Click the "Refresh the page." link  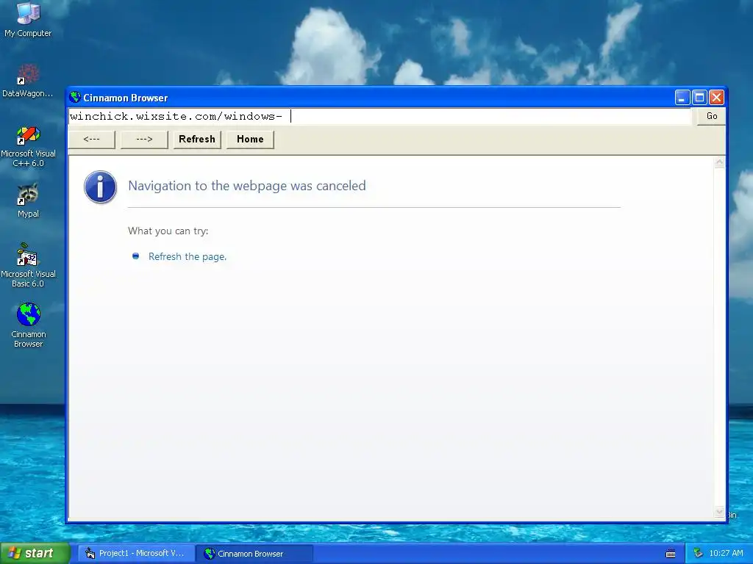click(x=188, y=256)
